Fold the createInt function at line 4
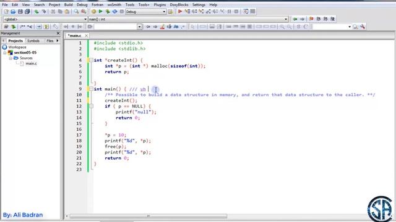 (x=91, y=60)
